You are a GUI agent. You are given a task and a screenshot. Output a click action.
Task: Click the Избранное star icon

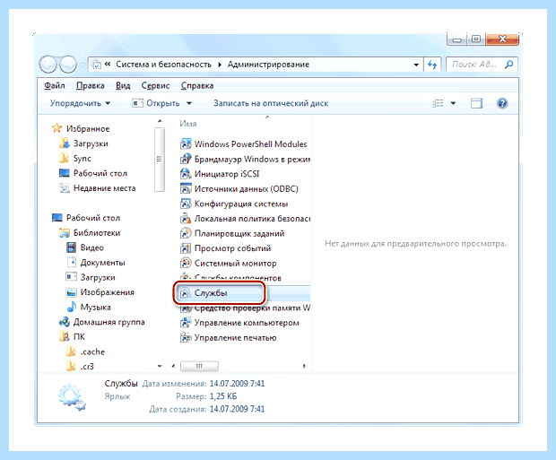pos(56,128)
